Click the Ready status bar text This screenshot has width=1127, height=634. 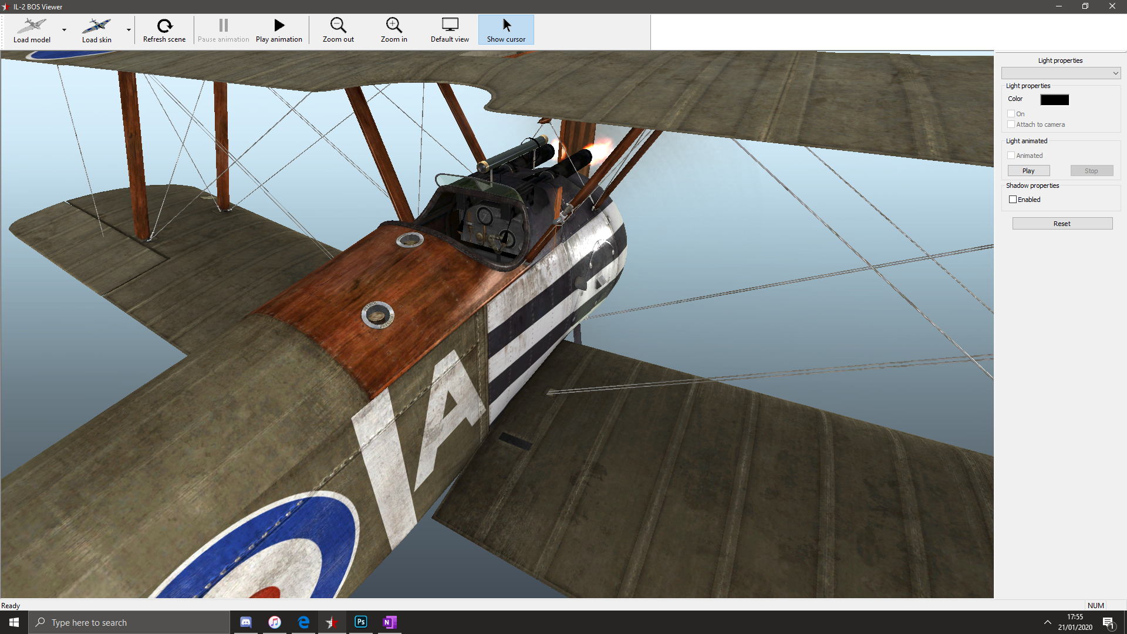pos(11,606)
